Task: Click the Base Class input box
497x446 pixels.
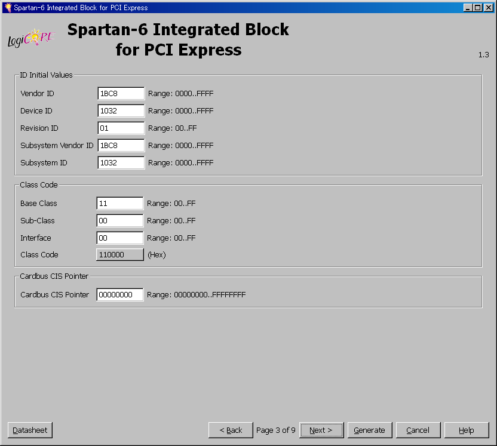Action: click(119, 204)
